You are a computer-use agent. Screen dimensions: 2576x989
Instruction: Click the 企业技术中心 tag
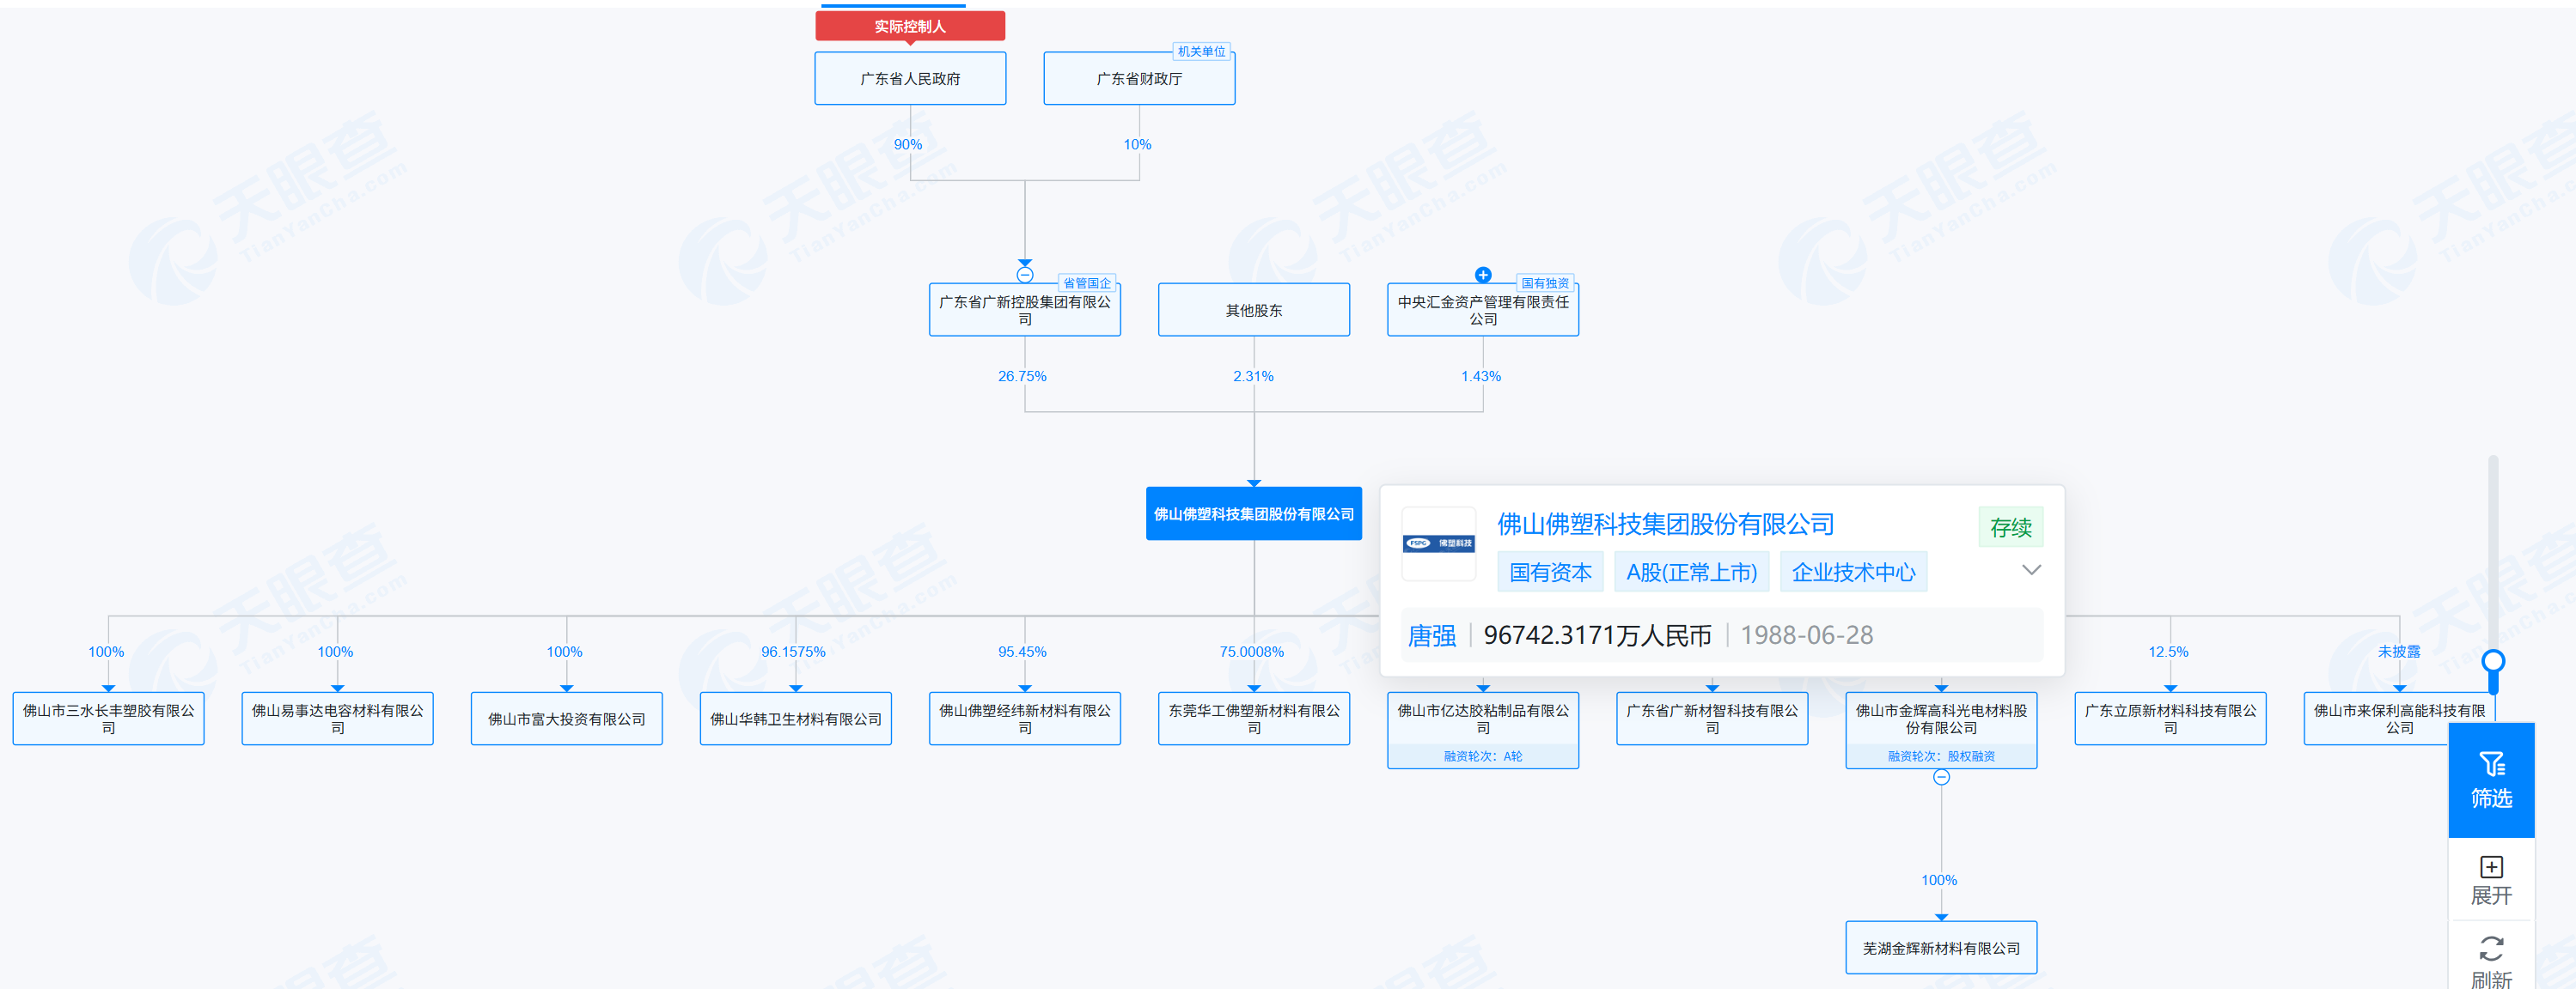pyautogui.click(x=1853, y=573)
